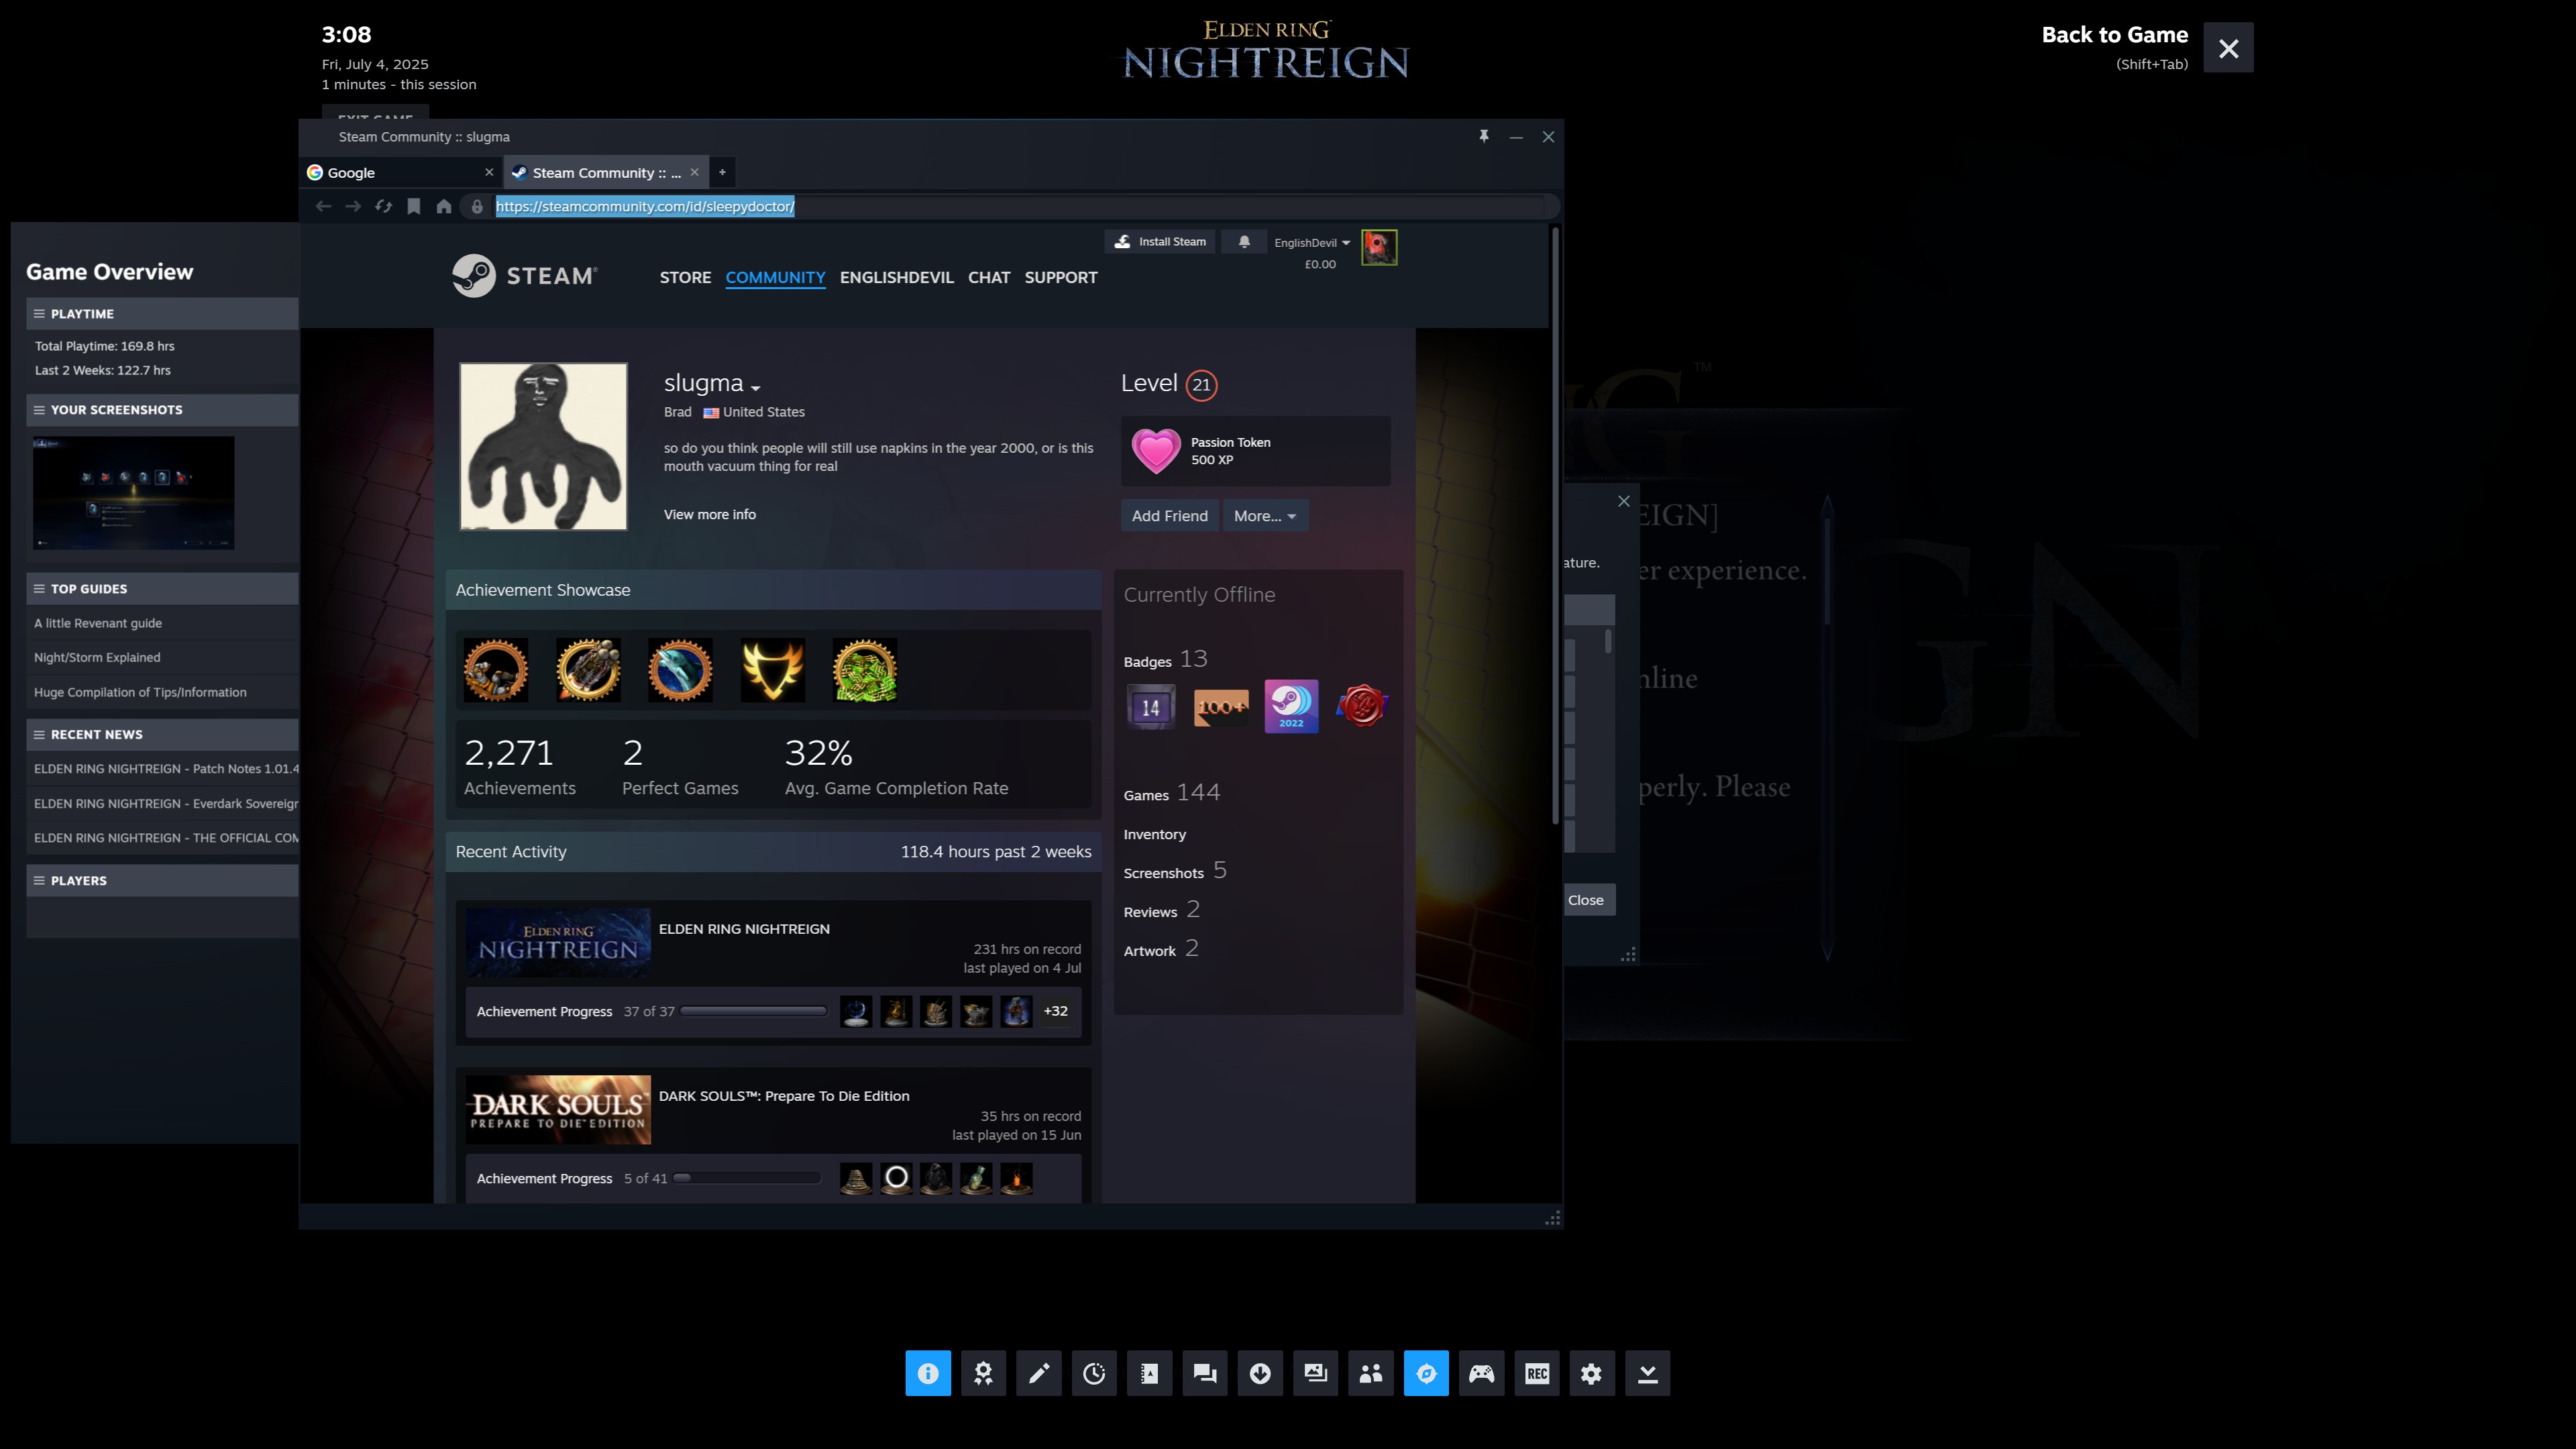
Task: Open the Game Overview info icon in overlay toolbar
Action: 928,1373
